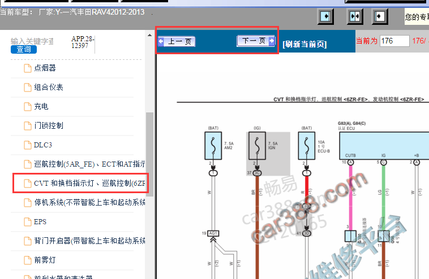Click the sidebar scrollbar up arrow

pos(149,35)
